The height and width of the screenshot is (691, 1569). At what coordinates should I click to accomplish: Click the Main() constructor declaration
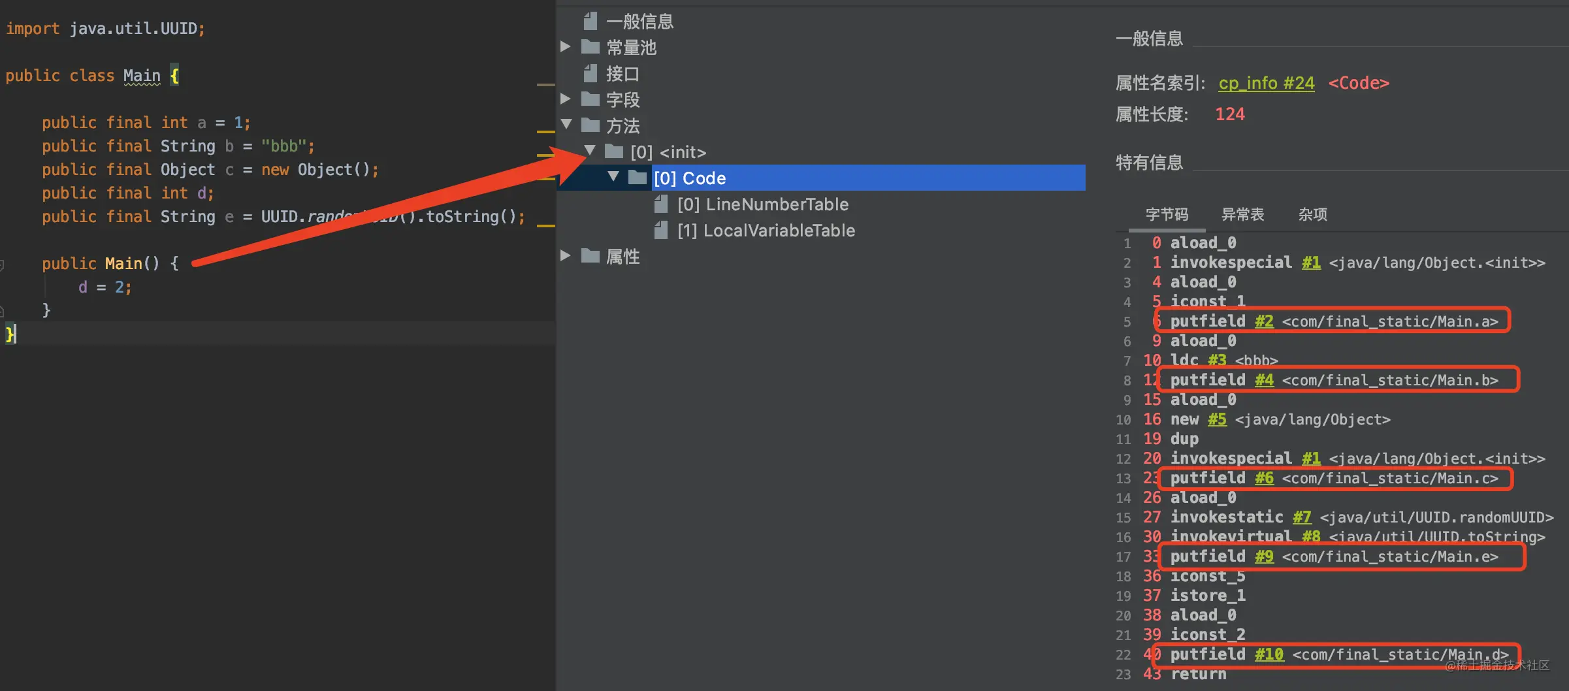(110, 264)
